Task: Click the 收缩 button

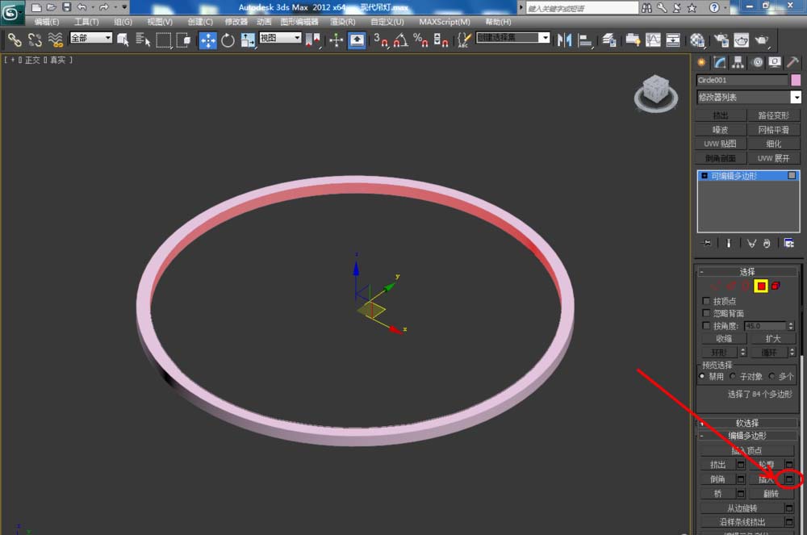Action: [x=724, y=338]
